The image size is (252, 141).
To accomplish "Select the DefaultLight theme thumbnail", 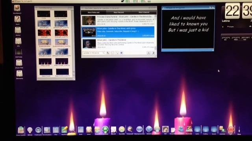I will [x=44, y=23].
